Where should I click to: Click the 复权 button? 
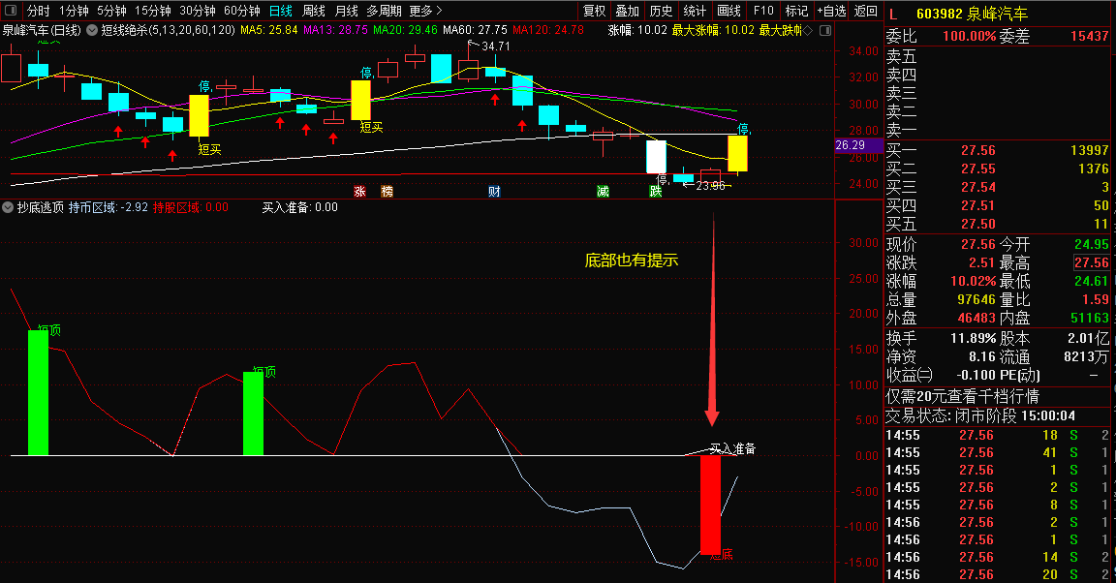coord(594,11)
